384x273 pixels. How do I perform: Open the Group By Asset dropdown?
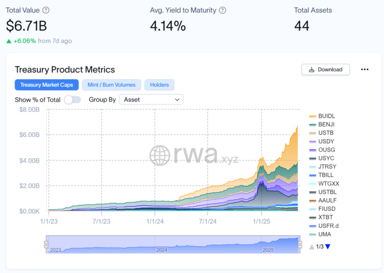coord(151,99)
